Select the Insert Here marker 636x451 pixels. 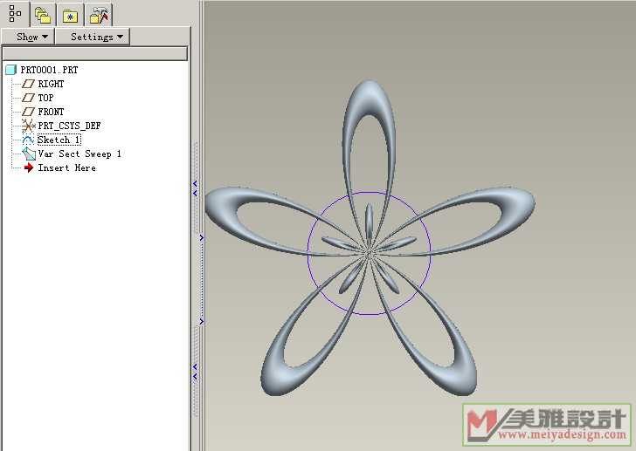67,167
